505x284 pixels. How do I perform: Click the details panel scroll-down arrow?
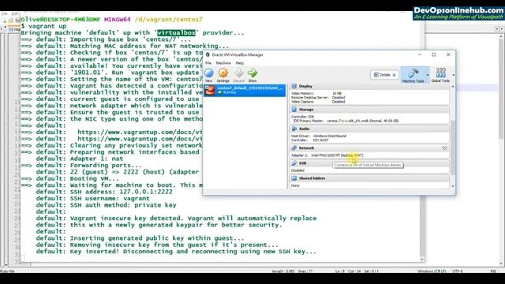452,186
